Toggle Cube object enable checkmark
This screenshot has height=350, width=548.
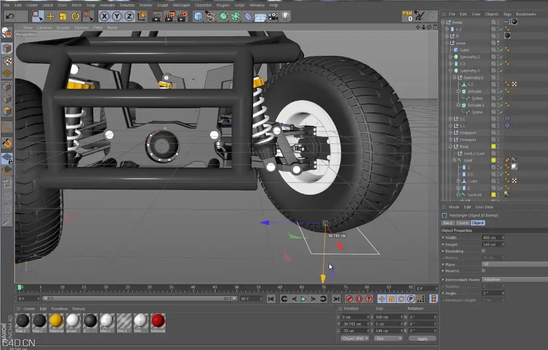(501, 50)
